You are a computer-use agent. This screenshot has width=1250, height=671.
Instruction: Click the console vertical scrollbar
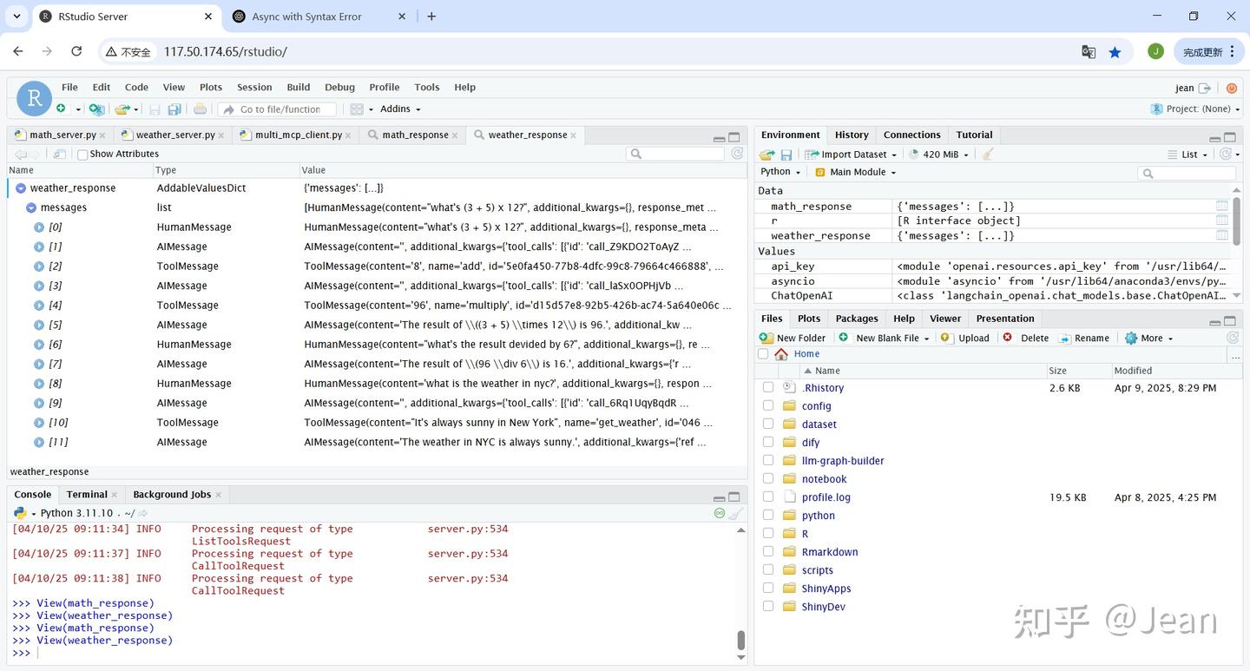[740, 640]
